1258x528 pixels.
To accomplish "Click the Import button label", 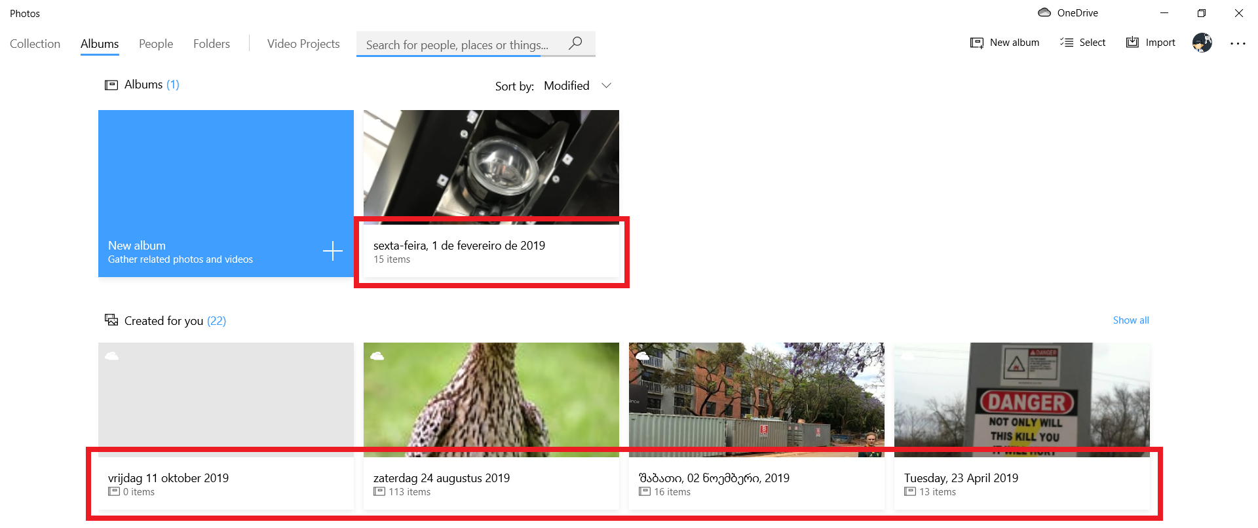I will point(1160,43).
